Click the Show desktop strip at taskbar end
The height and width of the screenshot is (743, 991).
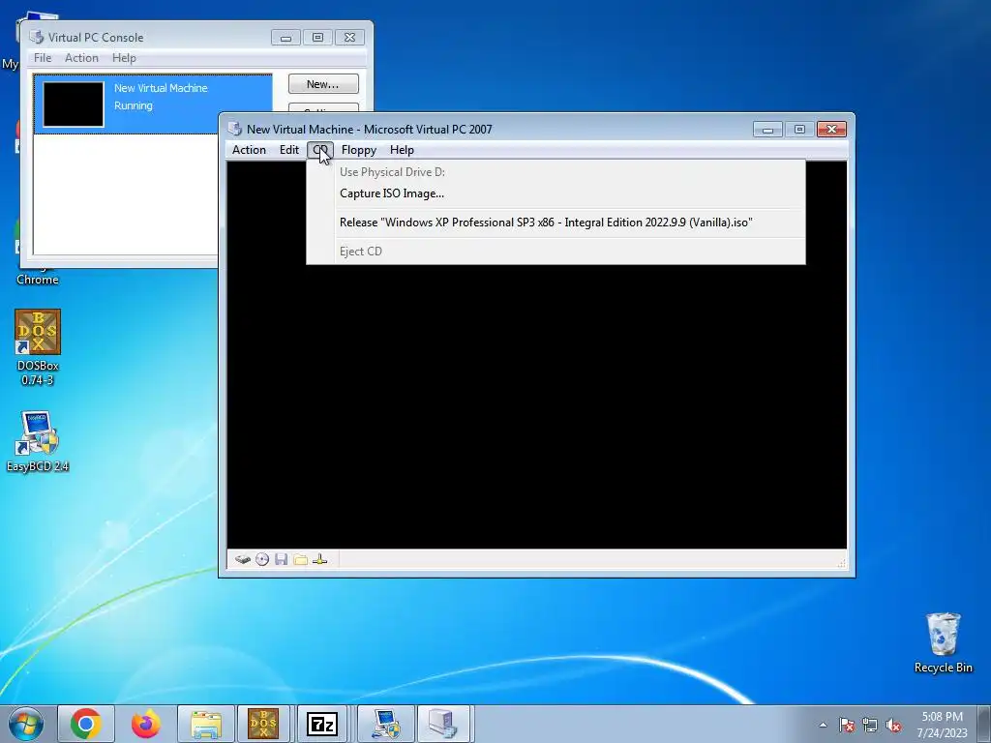click(986, 724)
